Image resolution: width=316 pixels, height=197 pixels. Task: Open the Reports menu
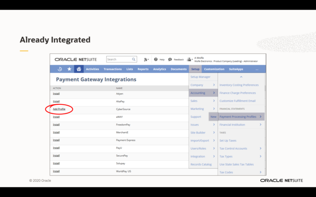(143, 69)
